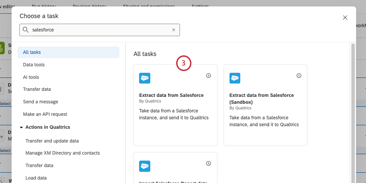Choose Send a message category
This screenshot has height=183, width=366.
click(40, 102)
